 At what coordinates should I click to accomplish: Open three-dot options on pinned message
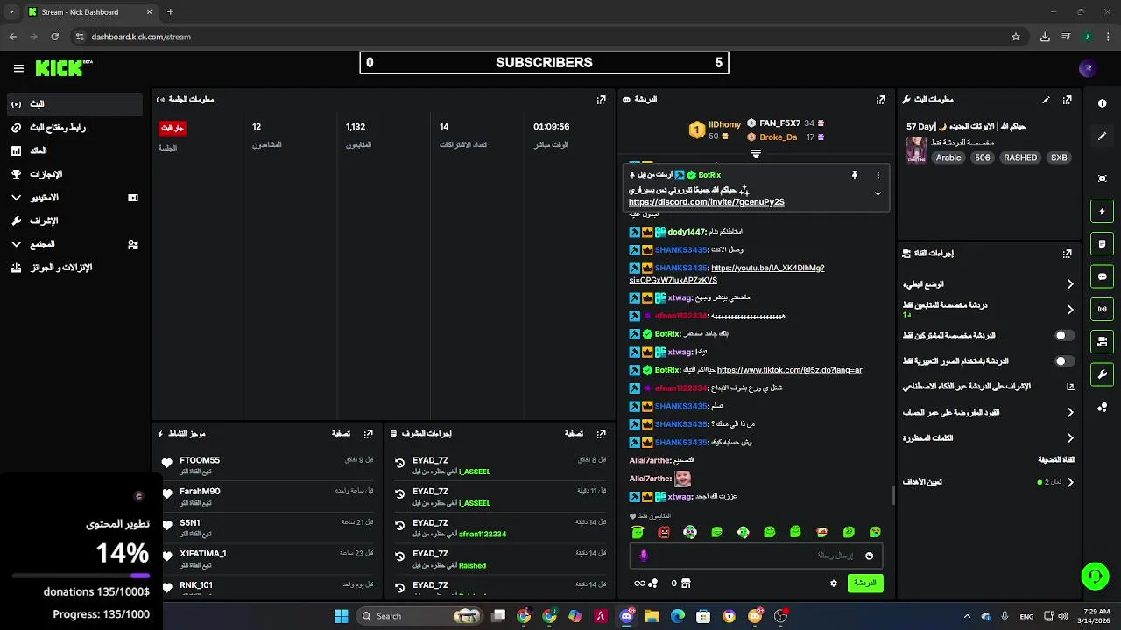tap(878, 175)
